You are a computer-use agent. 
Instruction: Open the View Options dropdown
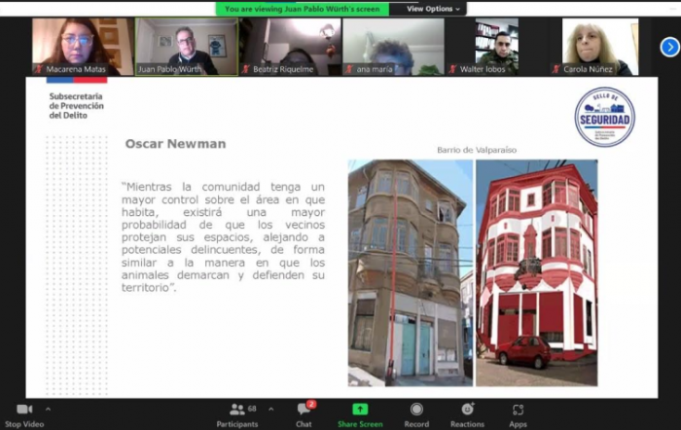click(429, 9)
